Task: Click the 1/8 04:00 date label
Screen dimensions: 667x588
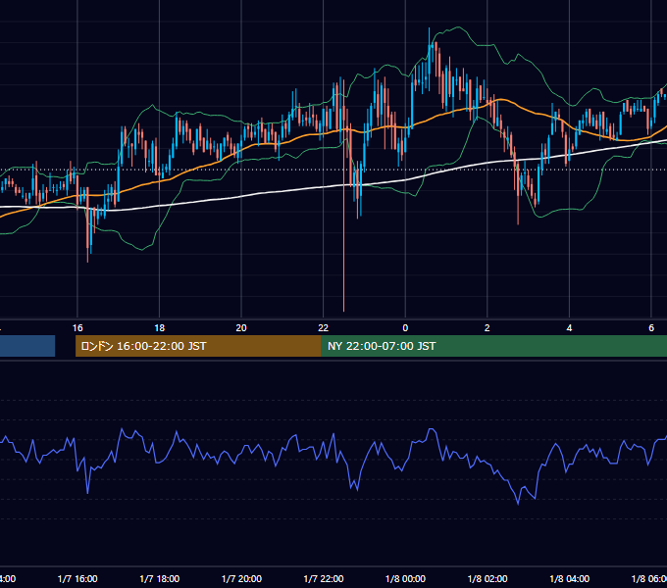Action: pos(570,578)
